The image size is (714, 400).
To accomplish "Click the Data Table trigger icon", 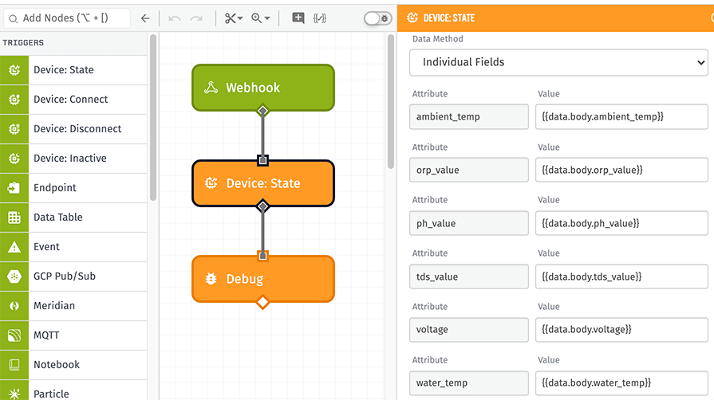I will point(14,218).
